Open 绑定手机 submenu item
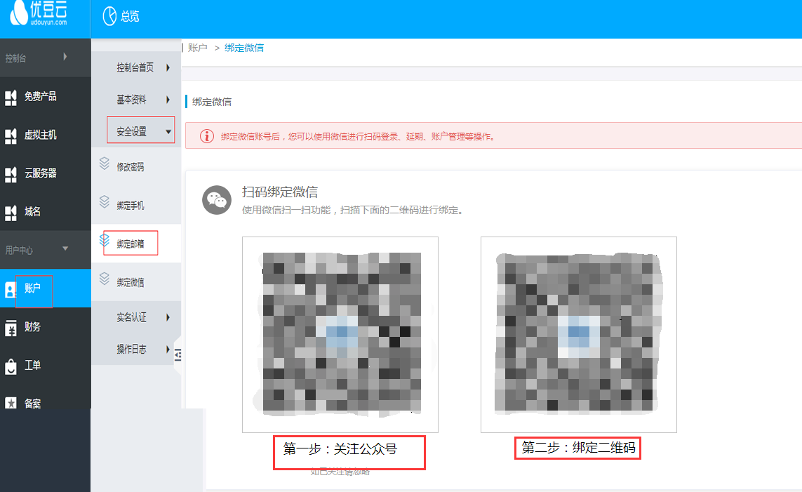The height and width of the screenshot is (492, 802). pyautogui.click(x=131, y=205)
